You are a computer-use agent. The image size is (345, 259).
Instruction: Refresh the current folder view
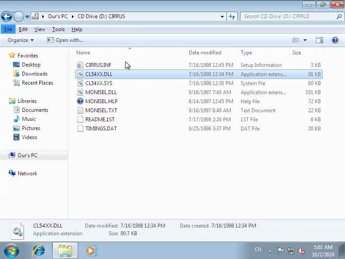click(x=232, y=16)
